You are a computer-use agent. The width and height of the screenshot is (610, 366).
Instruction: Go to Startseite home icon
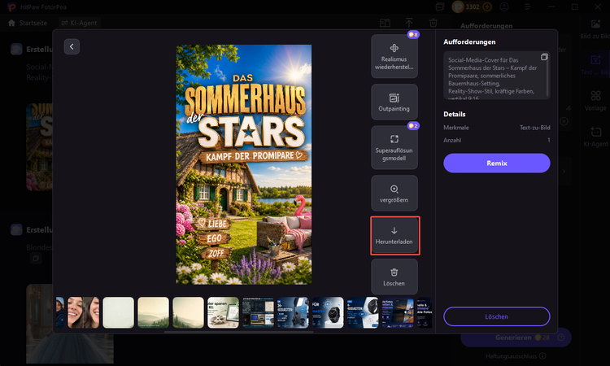pos(11,23)
